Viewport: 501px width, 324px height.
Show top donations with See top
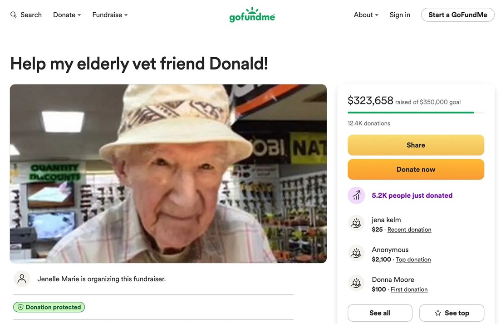(x=452, y=313)
